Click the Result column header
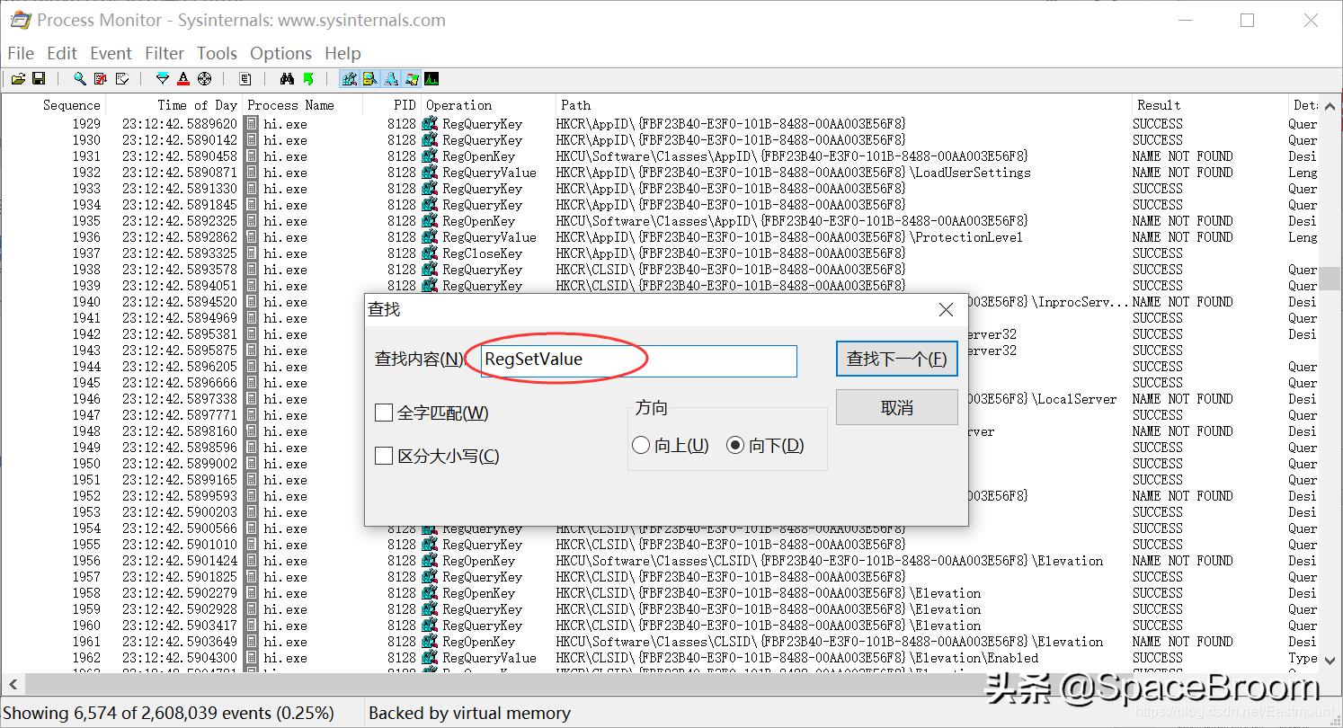Viewport: 1343px width, 728px height. (1159, 105)
